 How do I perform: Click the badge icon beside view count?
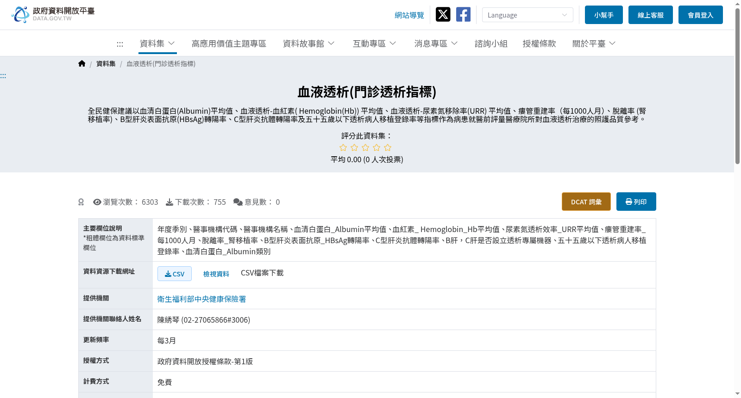tap(81, 202)
